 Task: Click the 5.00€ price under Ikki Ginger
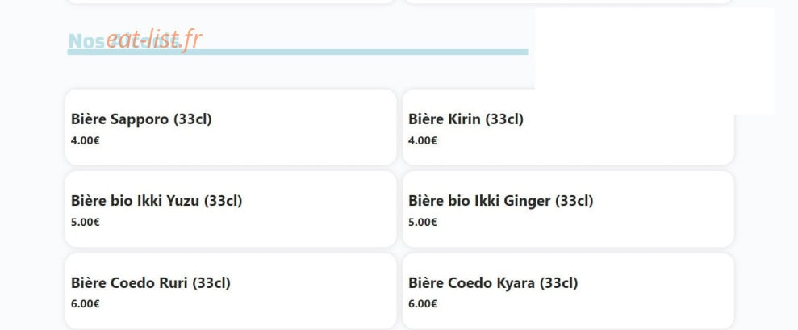[423, 222]
